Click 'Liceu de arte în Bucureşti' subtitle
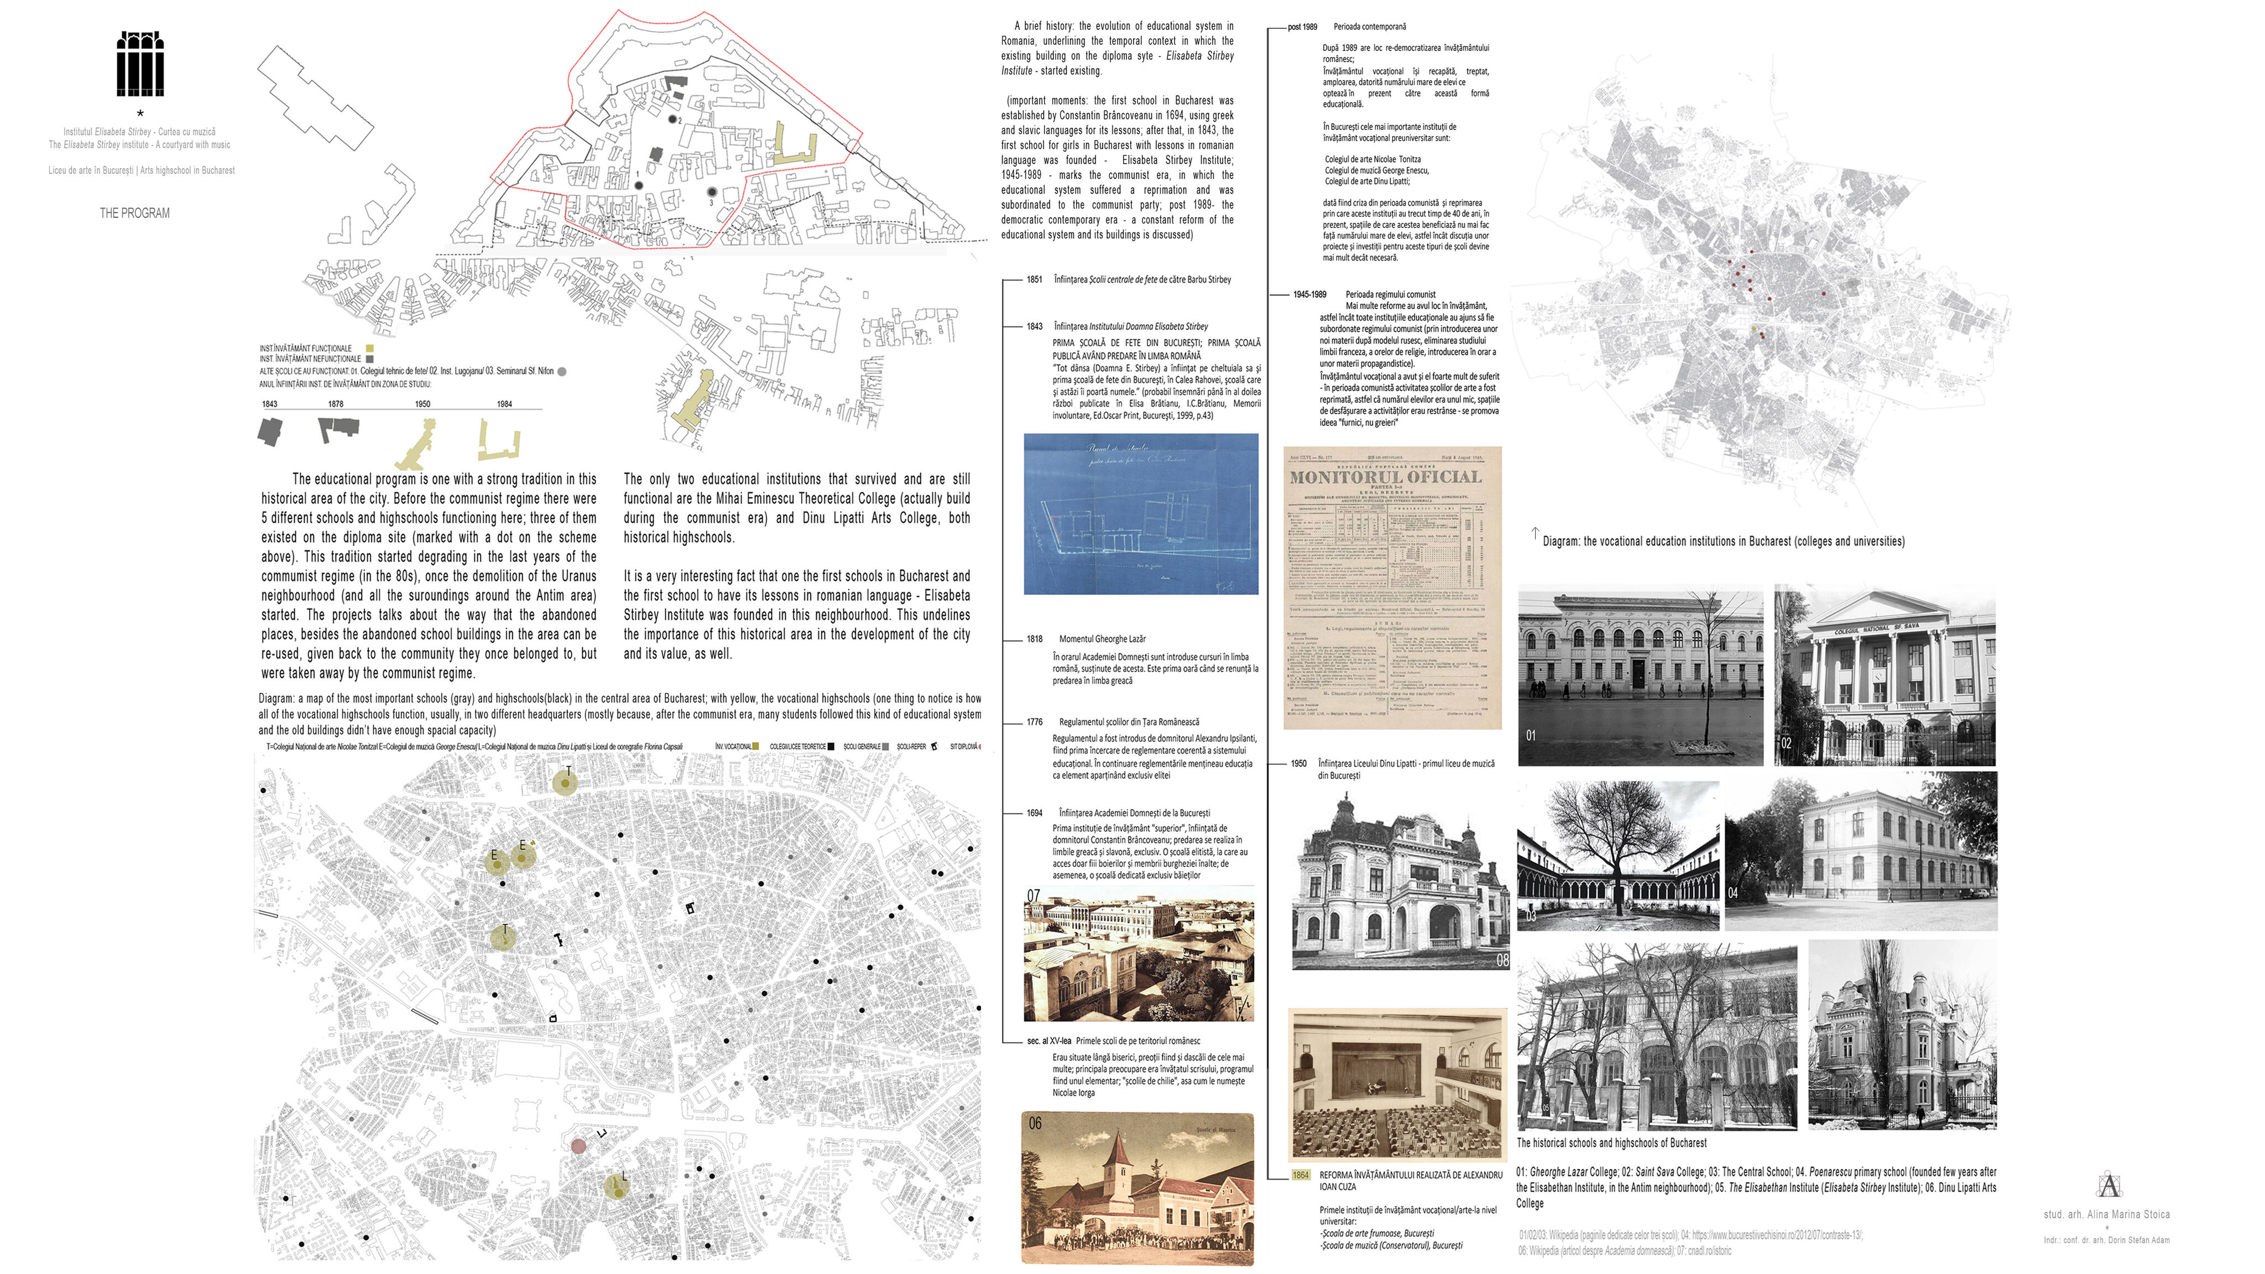The image size is (2265, 1274). 91,171
